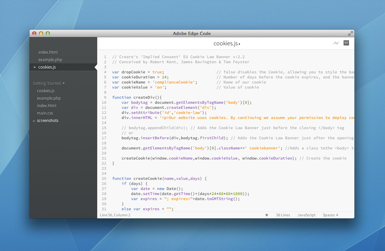385x251 pixels.
Task: Click the setAttribute method on line 12
Action: click(145, 113)
